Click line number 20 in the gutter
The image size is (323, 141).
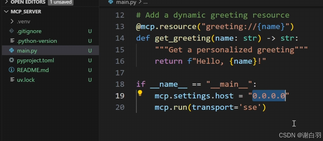point(120,107)
